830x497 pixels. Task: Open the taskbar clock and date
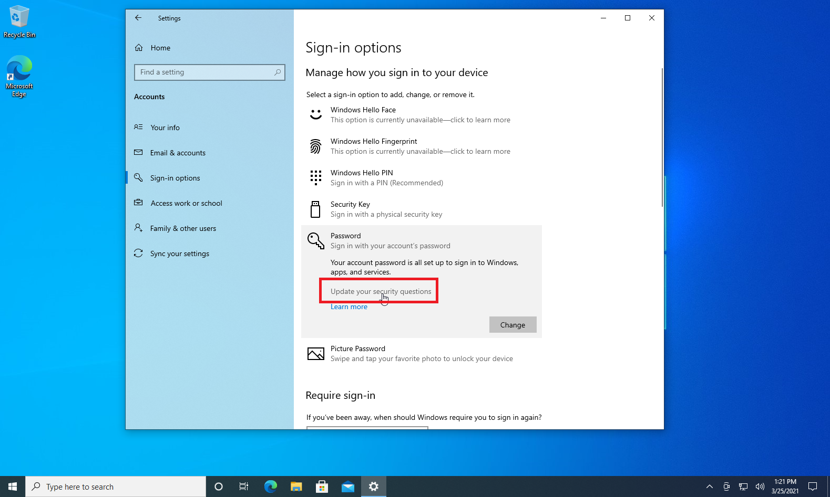[785, 487]
